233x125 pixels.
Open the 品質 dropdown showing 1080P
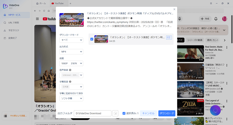point(71,64)
